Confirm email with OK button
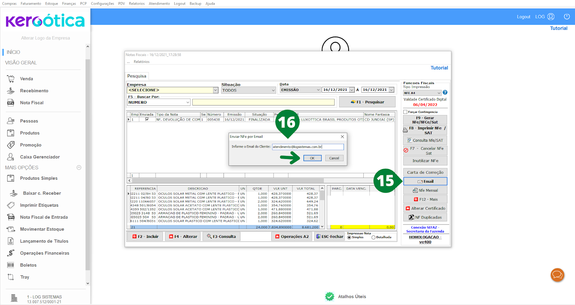Screen dimensions: 575x305 pos(312,158)
